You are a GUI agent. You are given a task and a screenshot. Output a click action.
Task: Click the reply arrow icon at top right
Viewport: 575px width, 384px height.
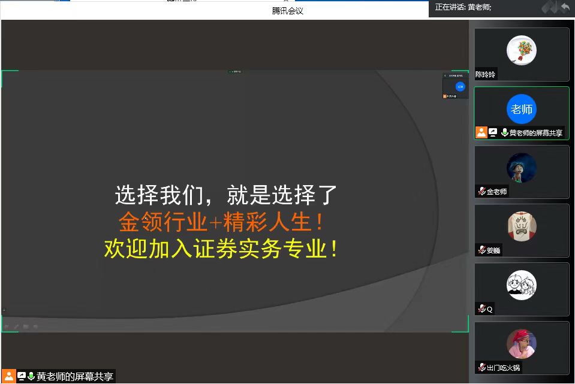(565, 7)
